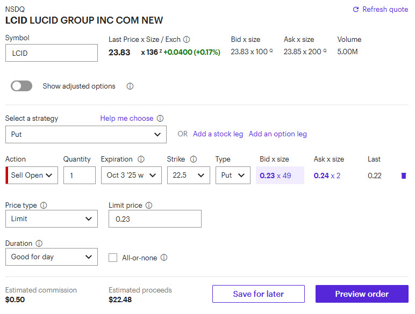
Task: Click the Price type info icon
Action: click(x=44, y=206)
